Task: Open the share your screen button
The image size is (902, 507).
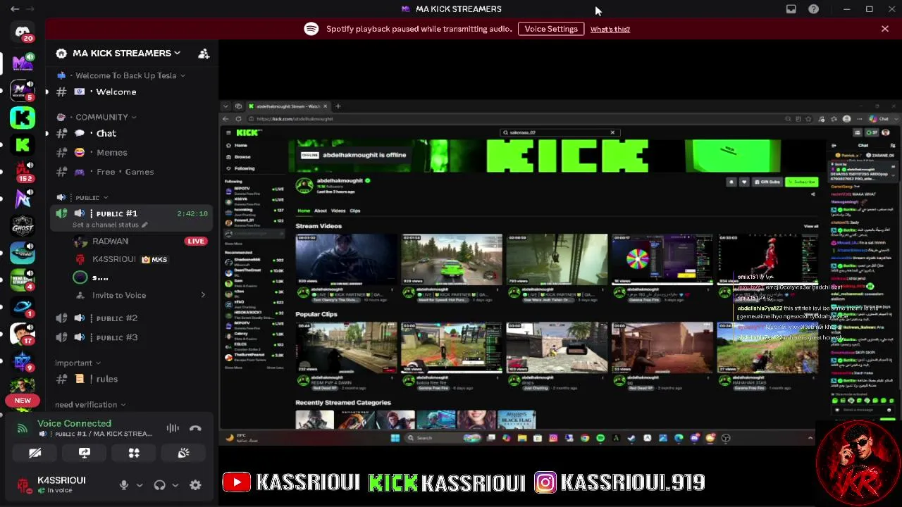Action: tap(85, 453)
